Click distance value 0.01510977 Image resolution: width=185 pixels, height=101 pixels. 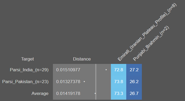click(68, 70)
